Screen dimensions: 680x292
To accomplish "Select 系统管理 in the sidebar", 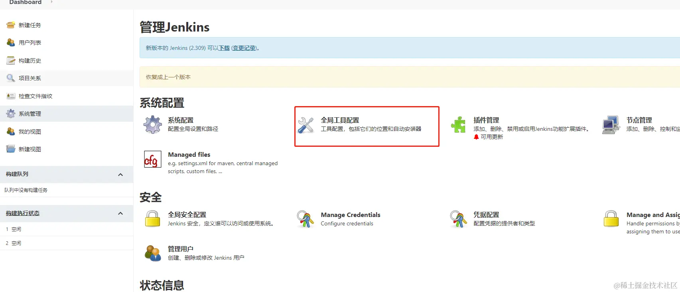I will click(x=30, y=114).
